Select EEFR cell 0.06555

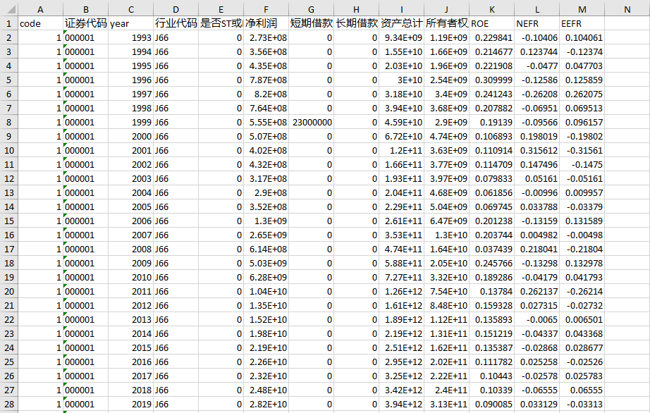(582, 390)
